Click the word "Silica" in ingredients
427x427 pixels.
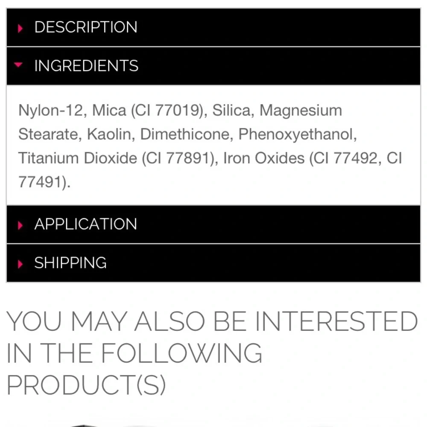[231, 111]
